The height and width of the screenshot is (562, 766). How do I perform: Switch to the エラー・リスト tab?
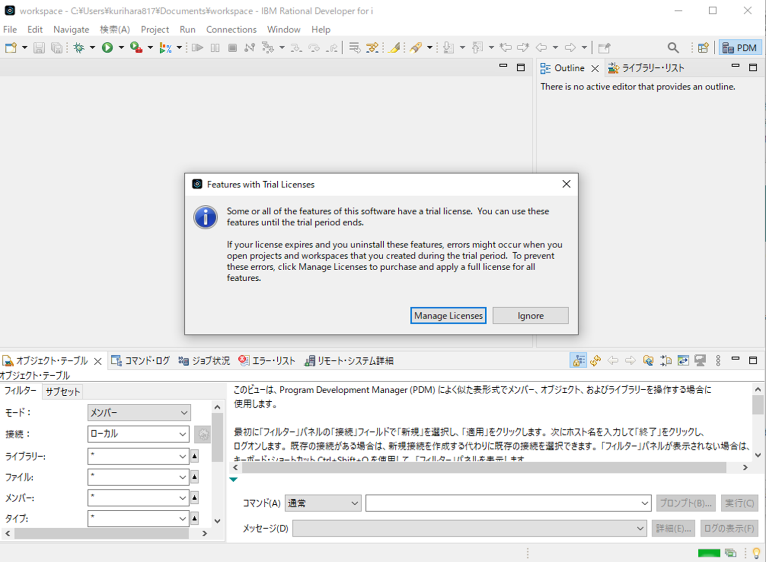267,361
